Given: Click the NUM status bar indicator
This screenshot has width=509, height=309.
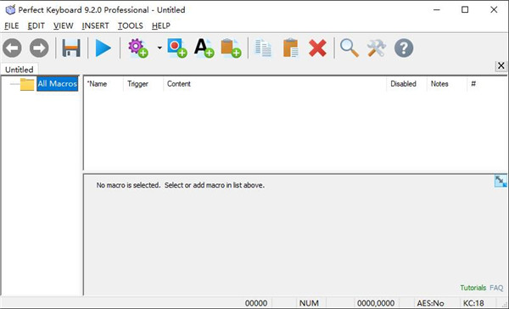Looking at the screenshot, I should [x=309, y=303].
